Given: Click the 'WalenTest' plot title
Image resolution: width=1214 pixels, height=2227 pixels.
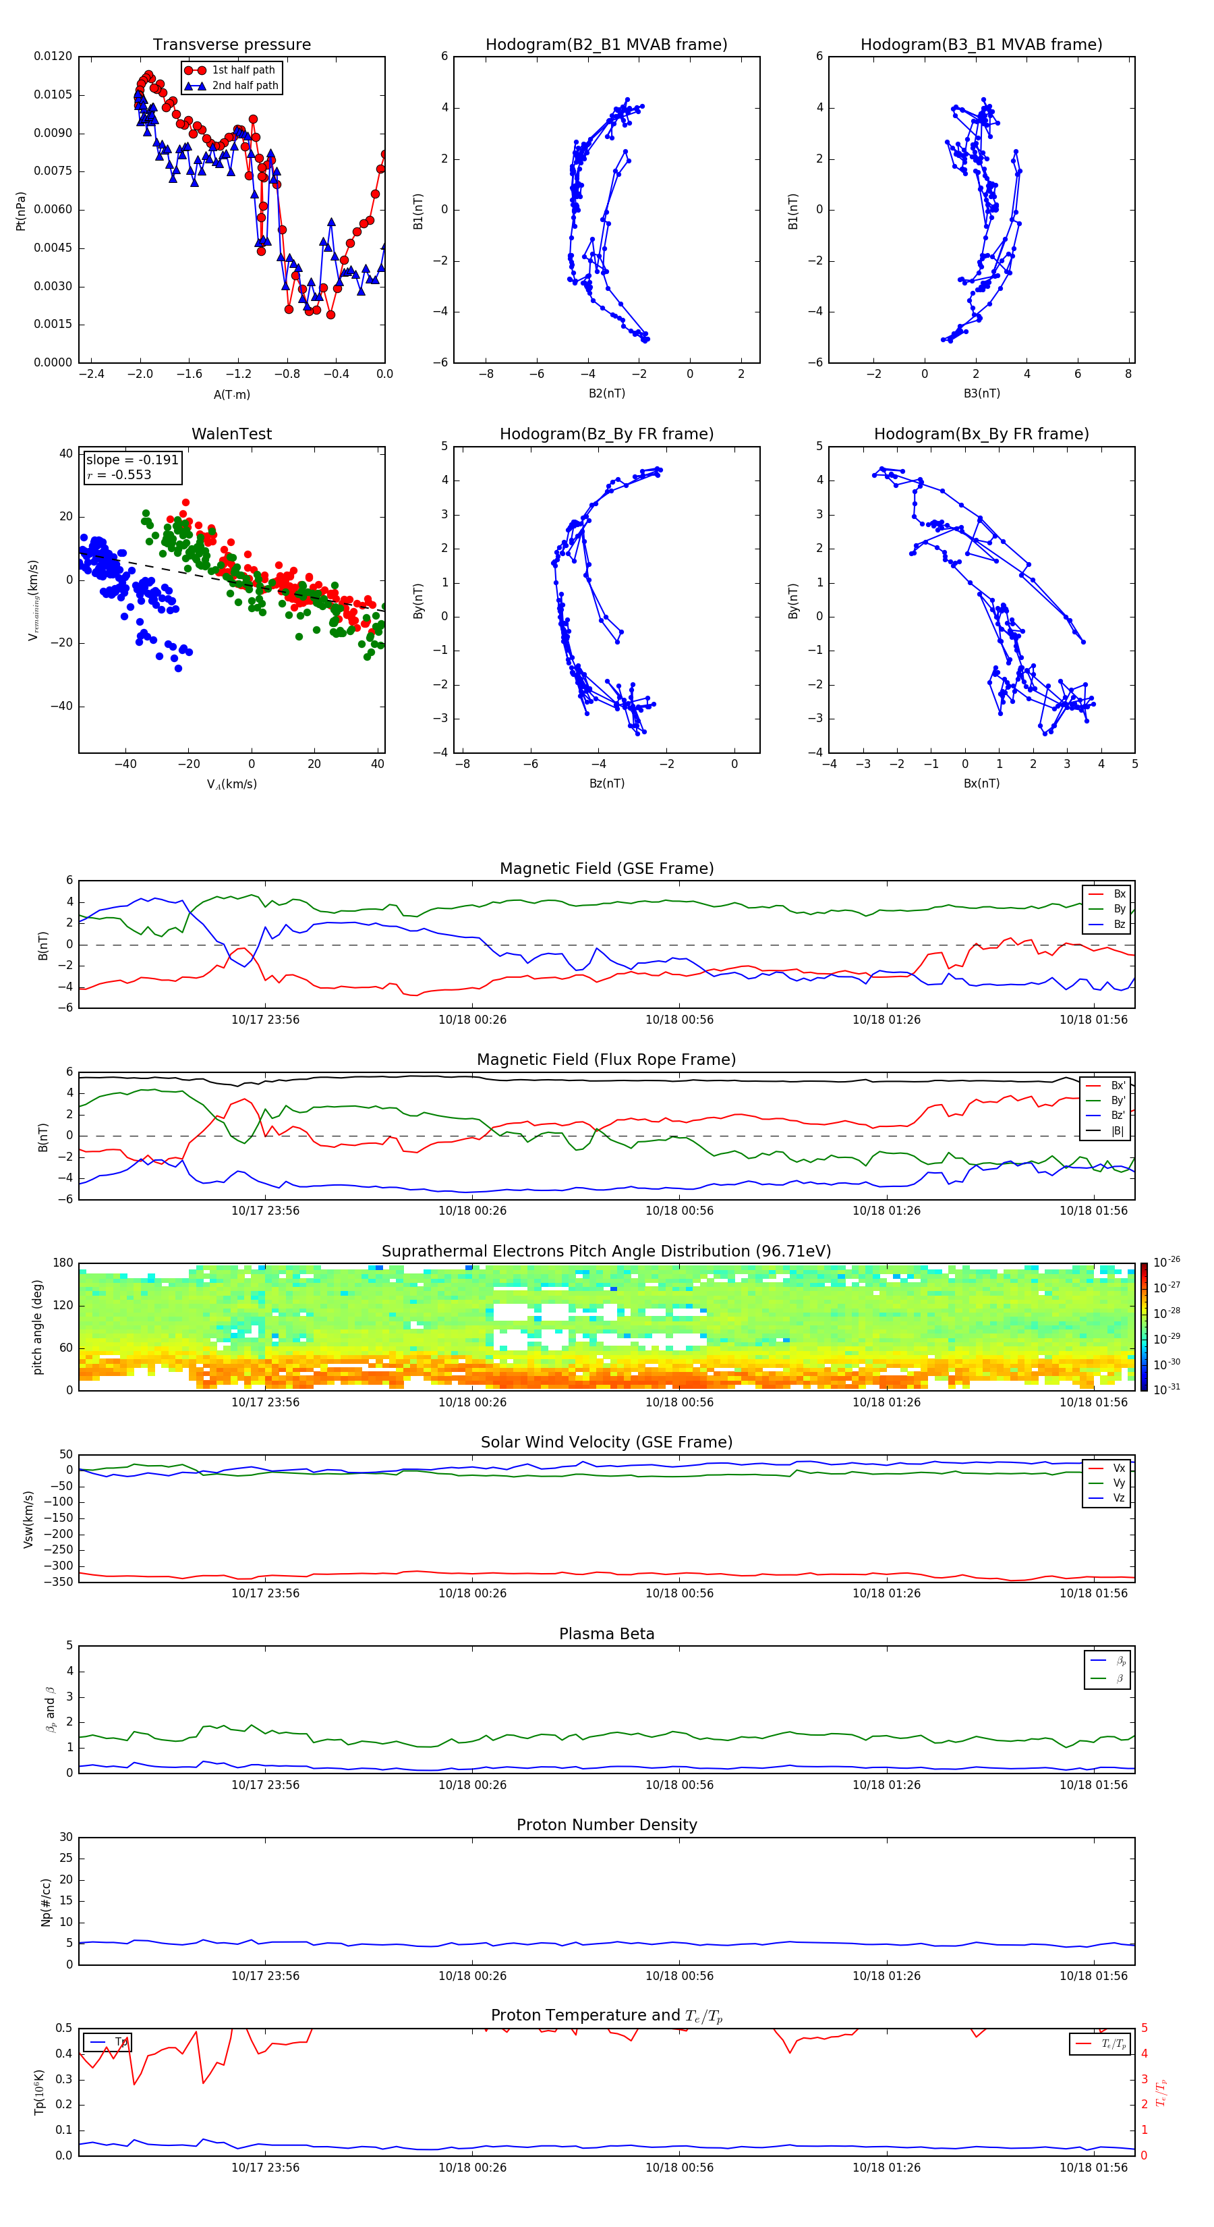Looking at the screenshot, I should (x=231, y=434).
